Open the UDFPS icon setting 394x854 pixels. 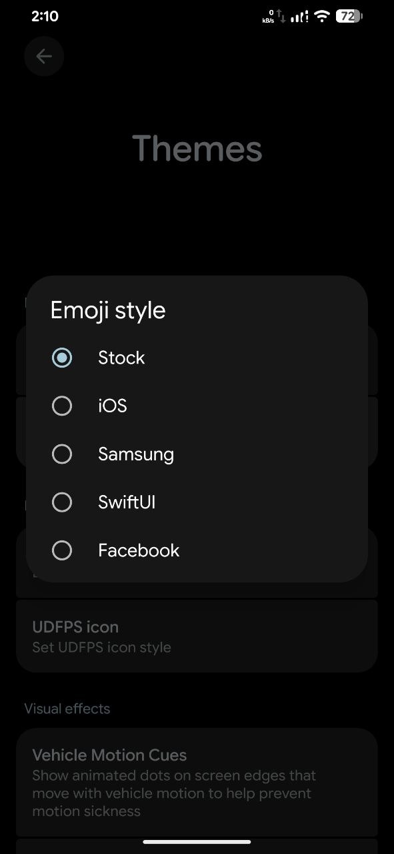point(197,636)
